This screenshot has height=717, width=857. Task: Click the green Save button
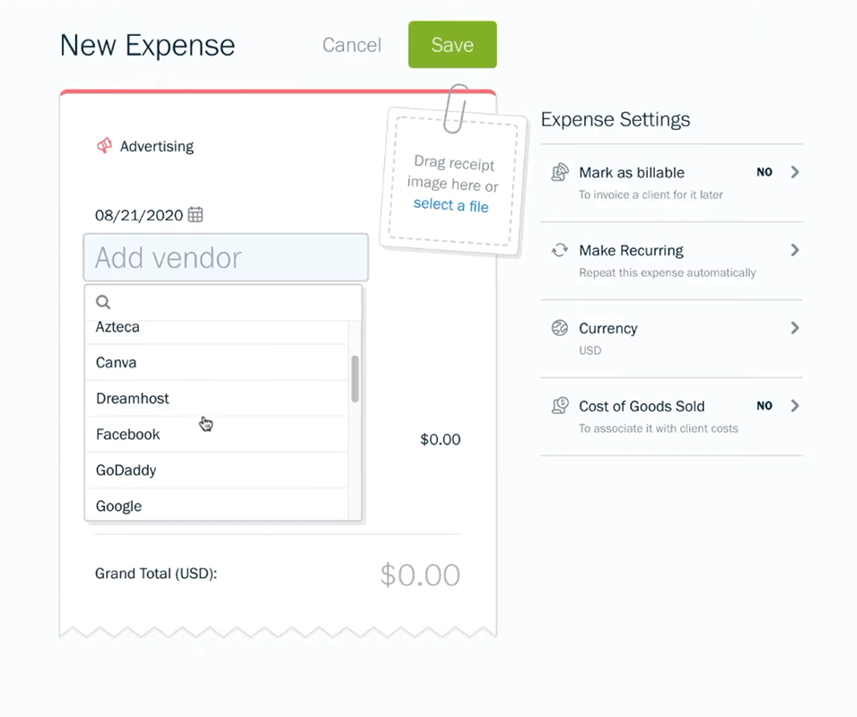(452, 45)
